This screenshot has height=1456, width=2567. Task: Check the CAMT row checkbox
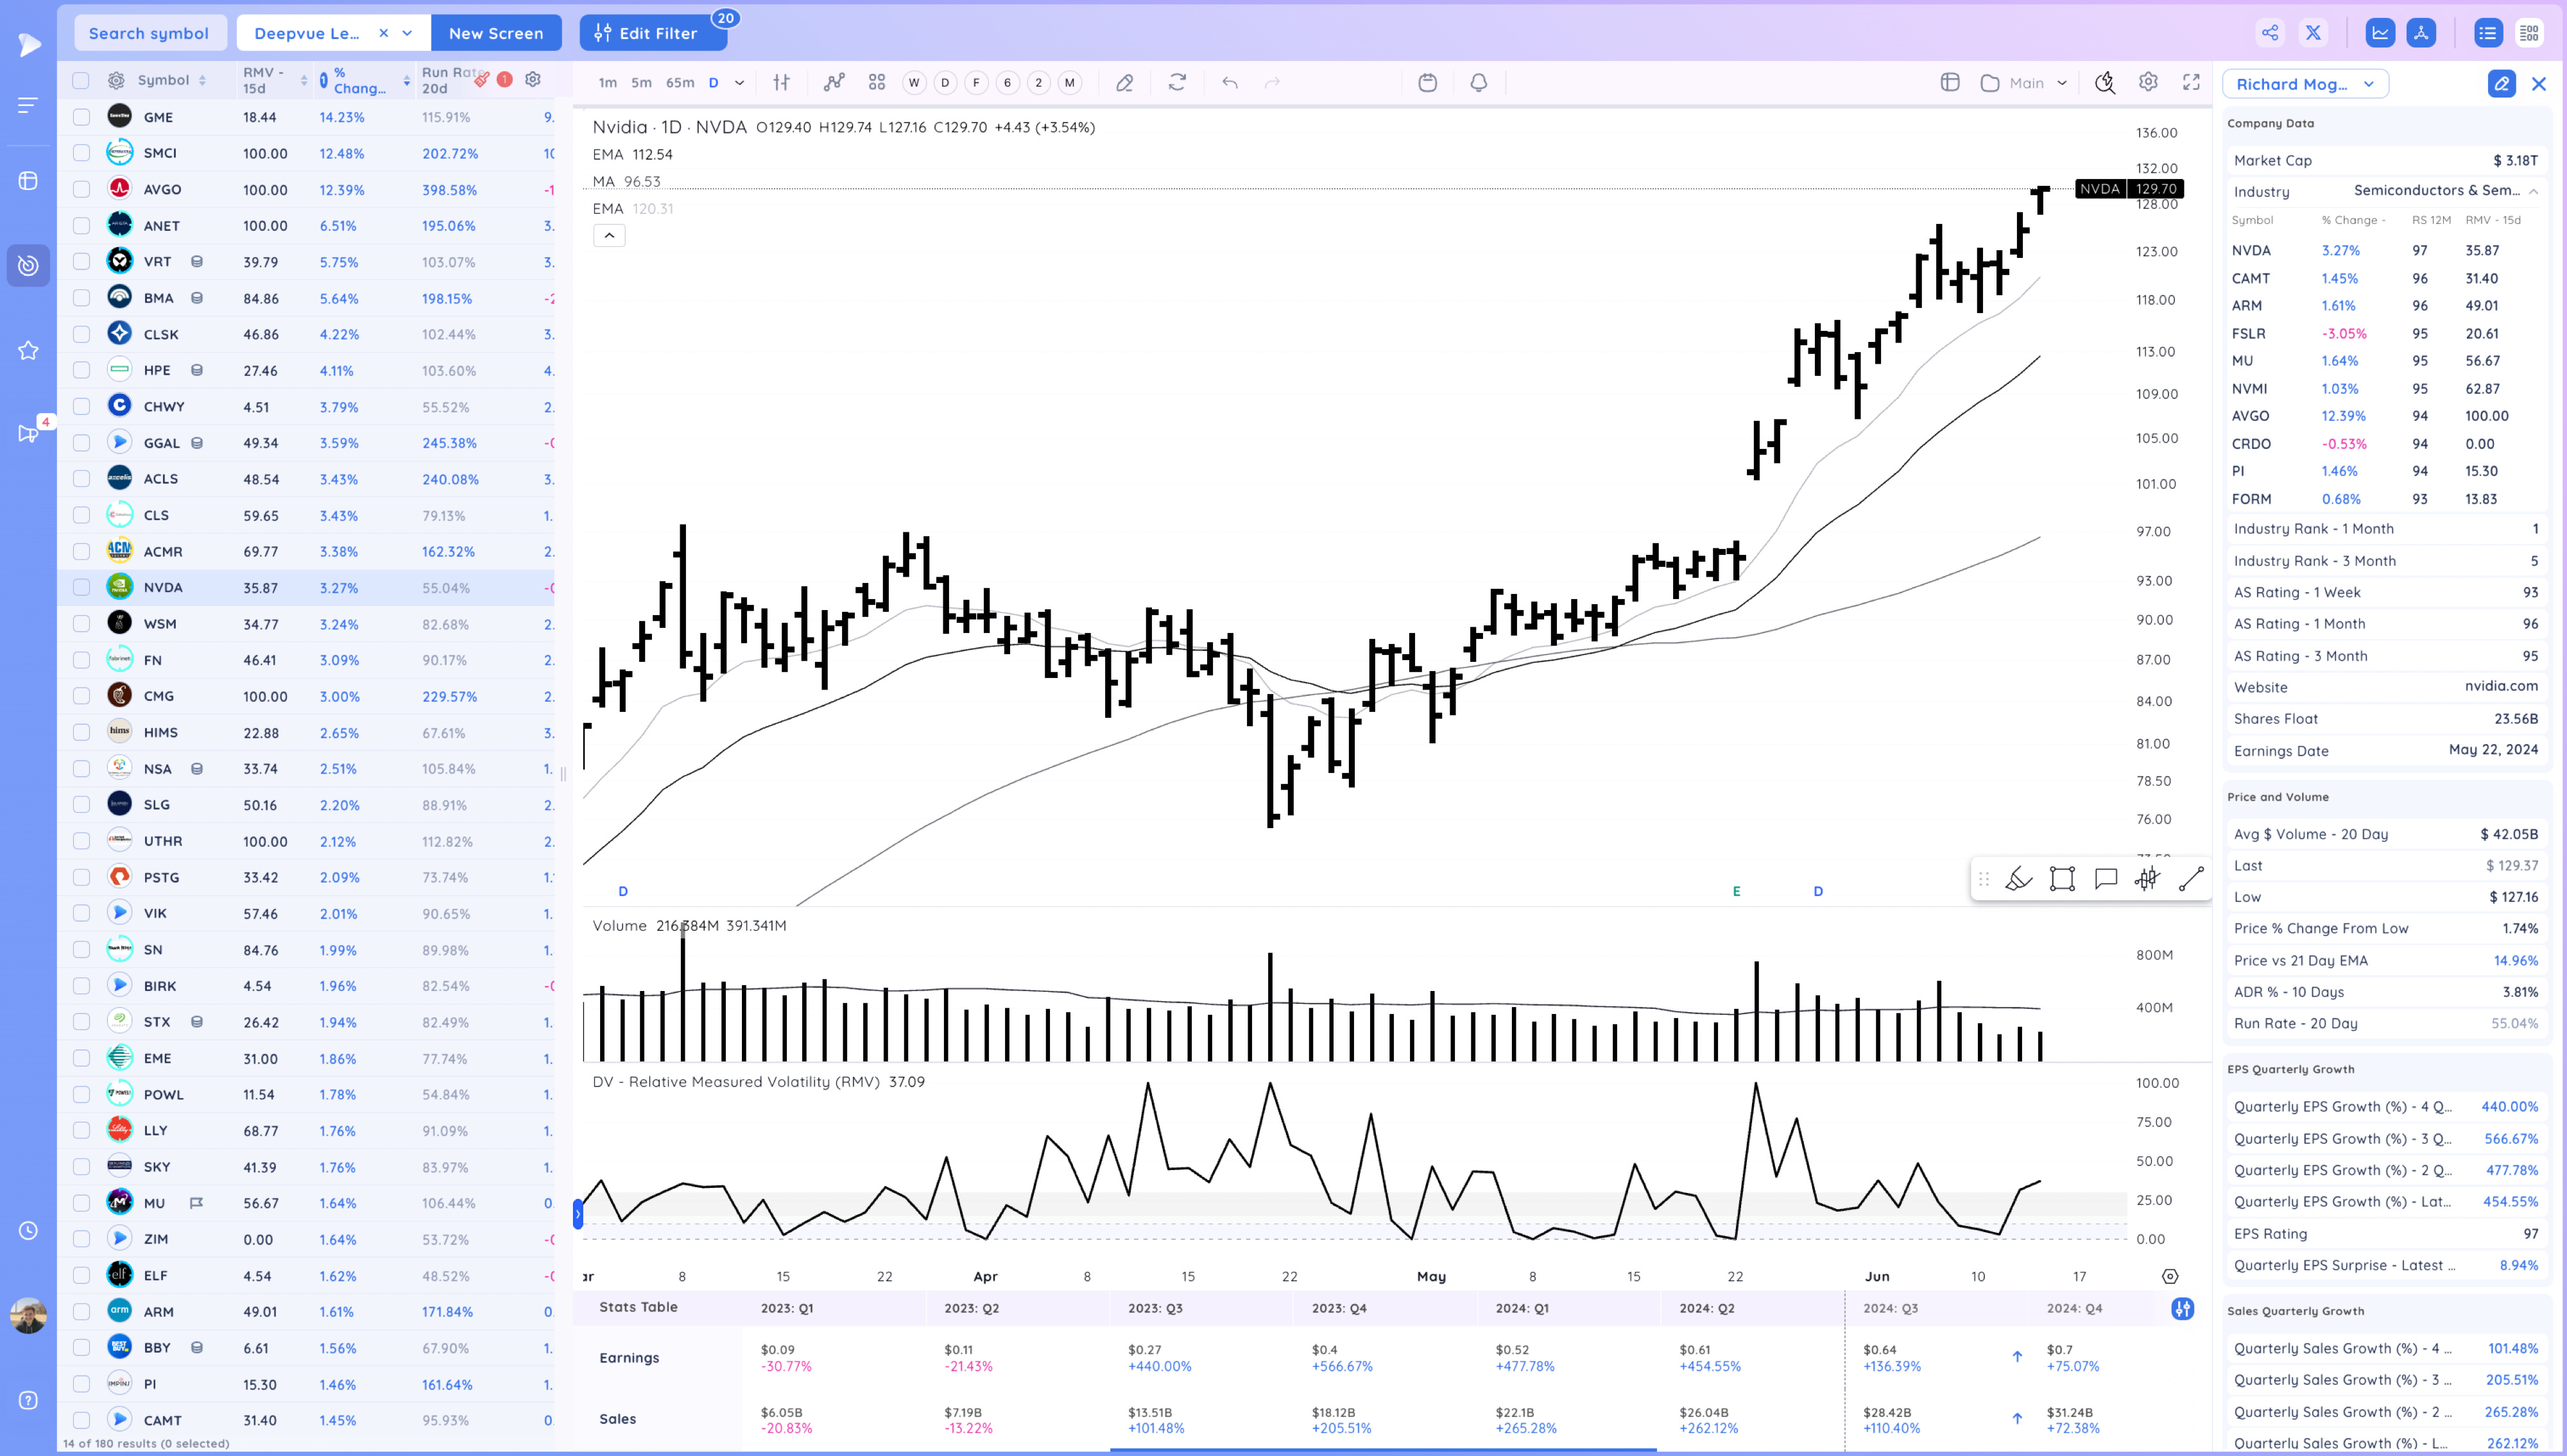tap(81, 1420)
